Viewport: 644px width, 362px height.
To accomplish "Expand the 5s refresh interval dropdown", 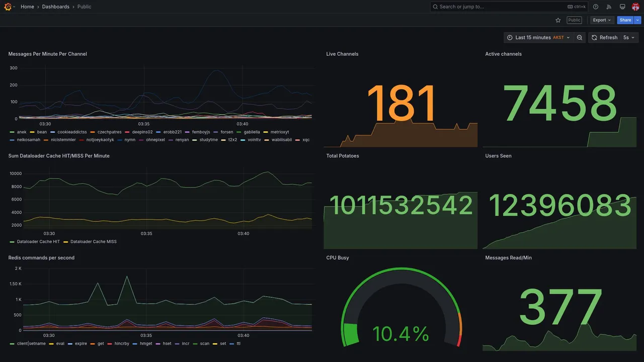I will point(629,38).
